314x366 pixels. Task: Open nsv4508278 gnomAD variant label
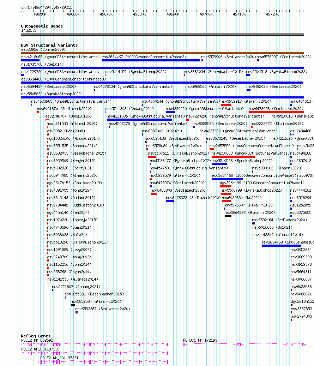tap(148, 124)
